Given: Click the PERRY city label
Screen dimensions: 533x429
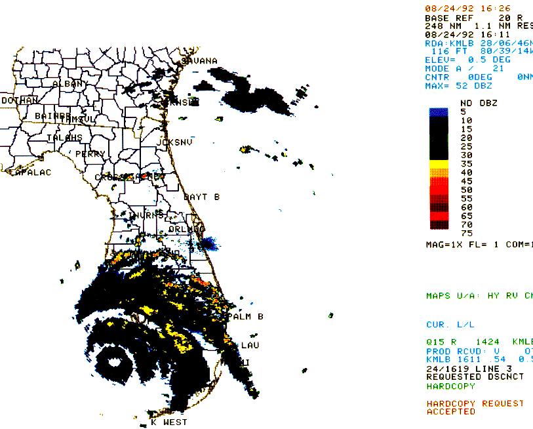Looking at the screenshot, I should 90,154.
